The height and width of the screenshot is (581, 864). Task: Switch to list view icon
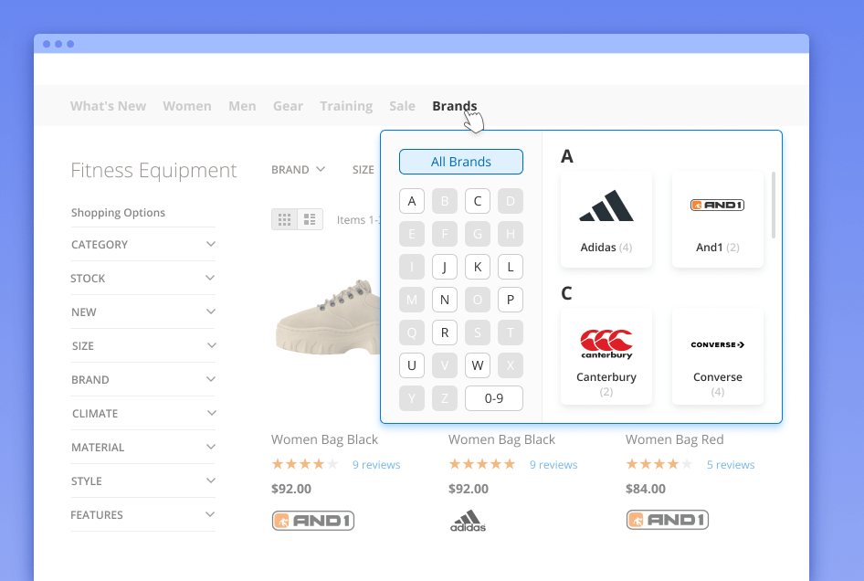(310, 219)
